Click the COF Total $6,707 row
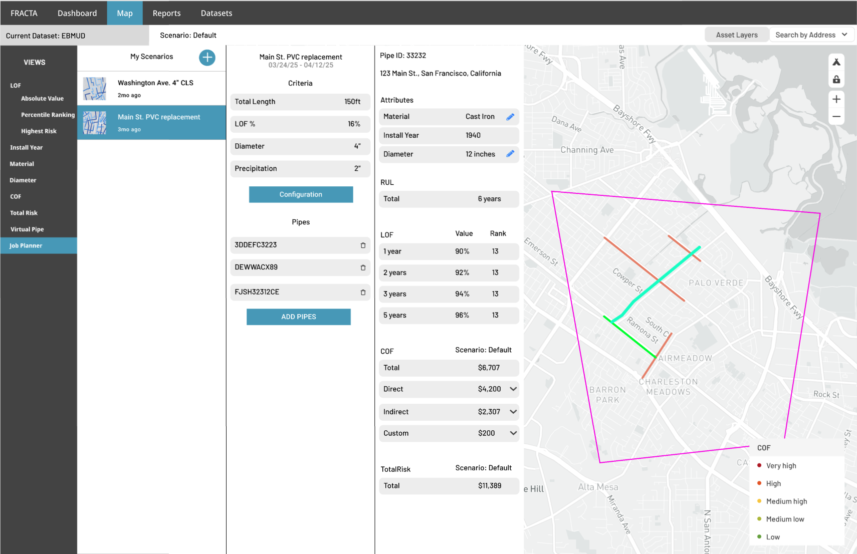Image resolution: width=857 pixels, height=554 pixels. click(x=449, y=368)
